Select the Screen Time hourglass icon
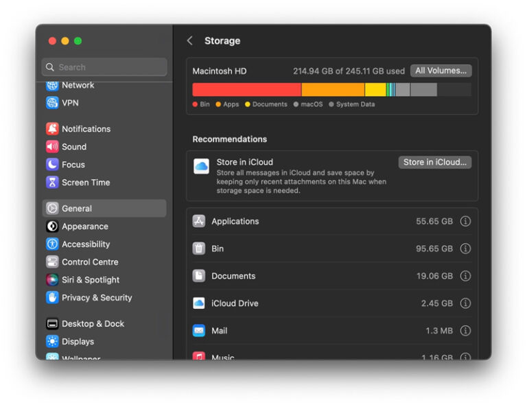Viewport: 527px width, 407px height. tap(52, 183)
